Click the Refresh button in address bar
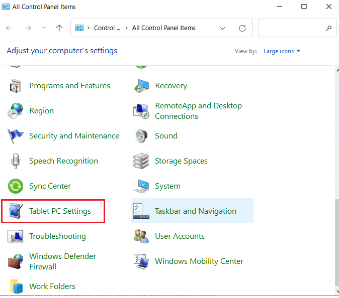 [242, 29]
